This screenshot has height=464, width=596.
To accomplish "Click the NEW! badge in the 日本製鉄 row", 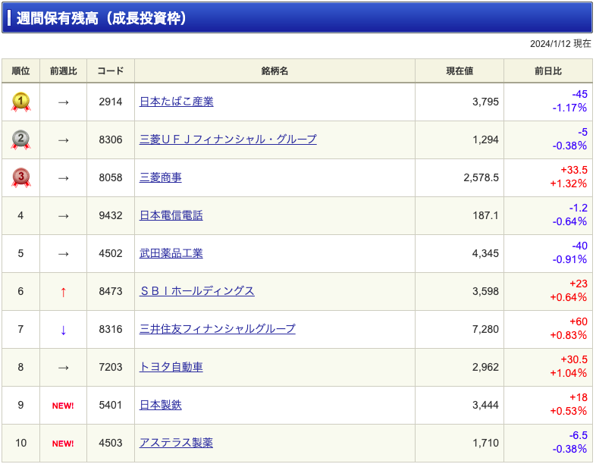I will click(x=63, y=406).
